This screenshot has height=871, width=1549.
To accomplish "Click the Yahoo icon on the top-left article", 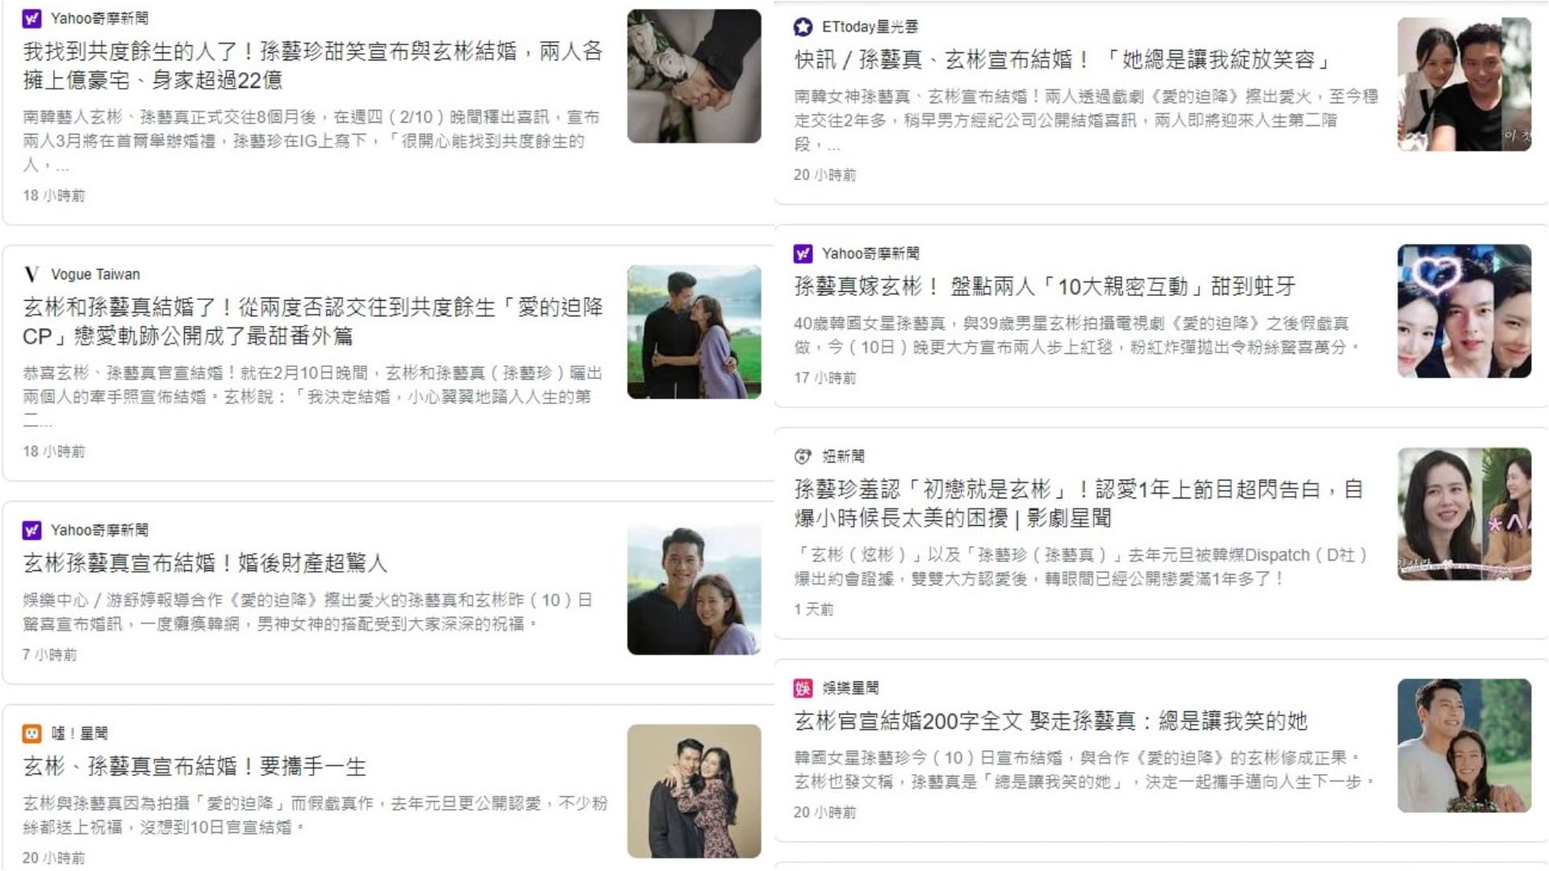I will [31, 18].
